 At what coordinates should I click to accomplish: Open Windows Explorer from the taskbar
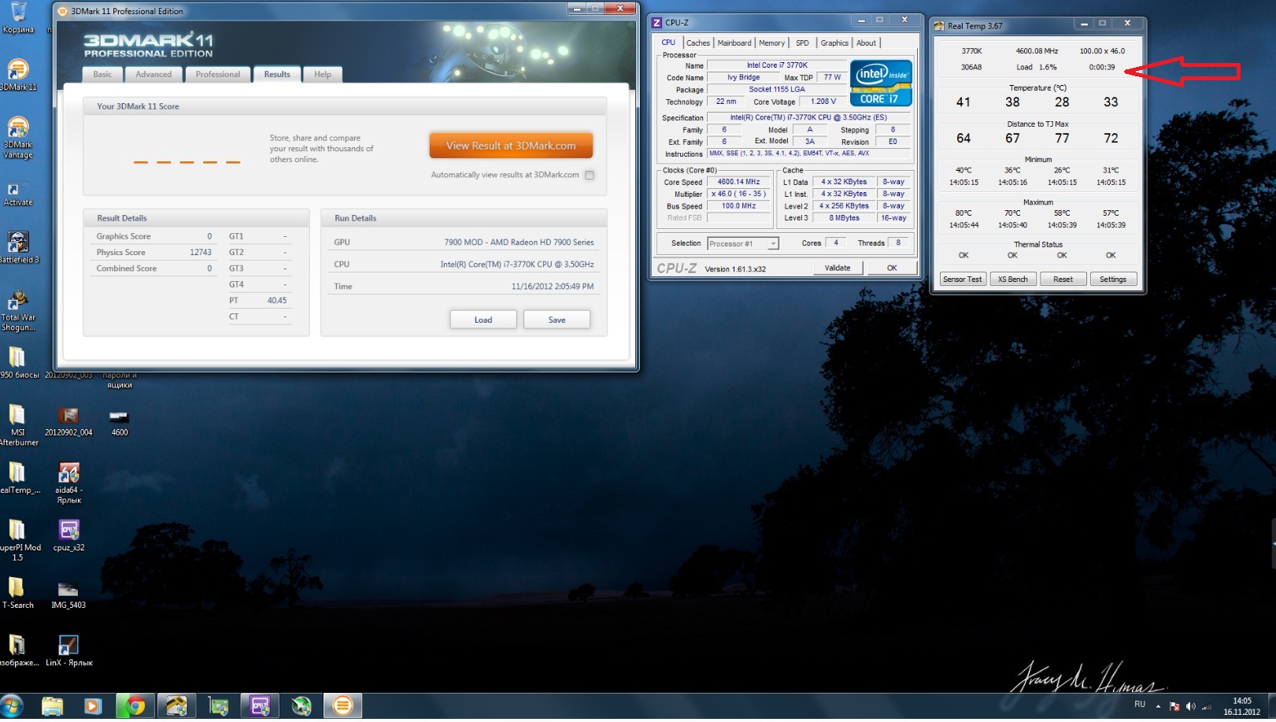52,706
